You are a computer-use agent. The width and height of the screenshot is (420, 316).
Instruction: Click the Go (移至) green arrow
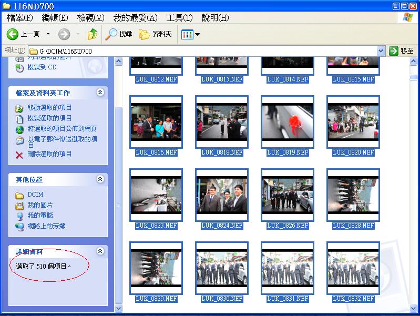394,50
